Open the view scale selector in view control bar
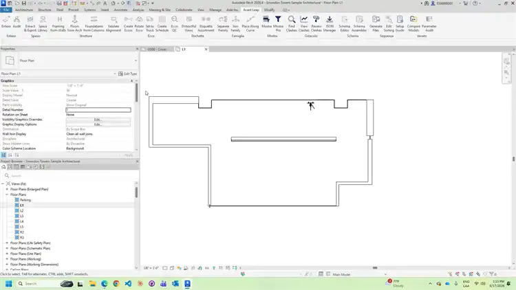This screenshot has width=516, height=290. point(151,268)
